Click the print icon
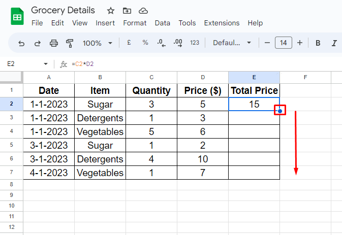The image size is (342, 235). 54,43
